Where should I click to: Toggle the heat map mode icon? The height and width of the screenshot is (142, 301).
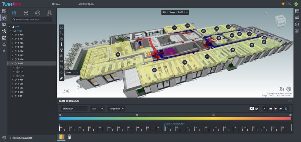click(61, 137)
